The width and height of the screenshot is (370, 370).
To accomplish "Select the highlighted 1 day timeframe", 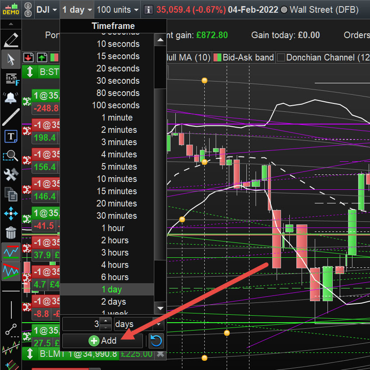I will click(107, 289).
